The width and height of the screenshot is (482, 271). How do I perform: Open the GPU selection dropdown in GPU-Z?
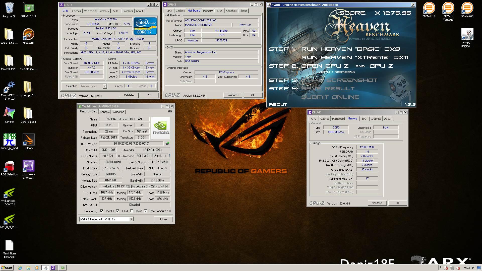(x=106, y=219)
